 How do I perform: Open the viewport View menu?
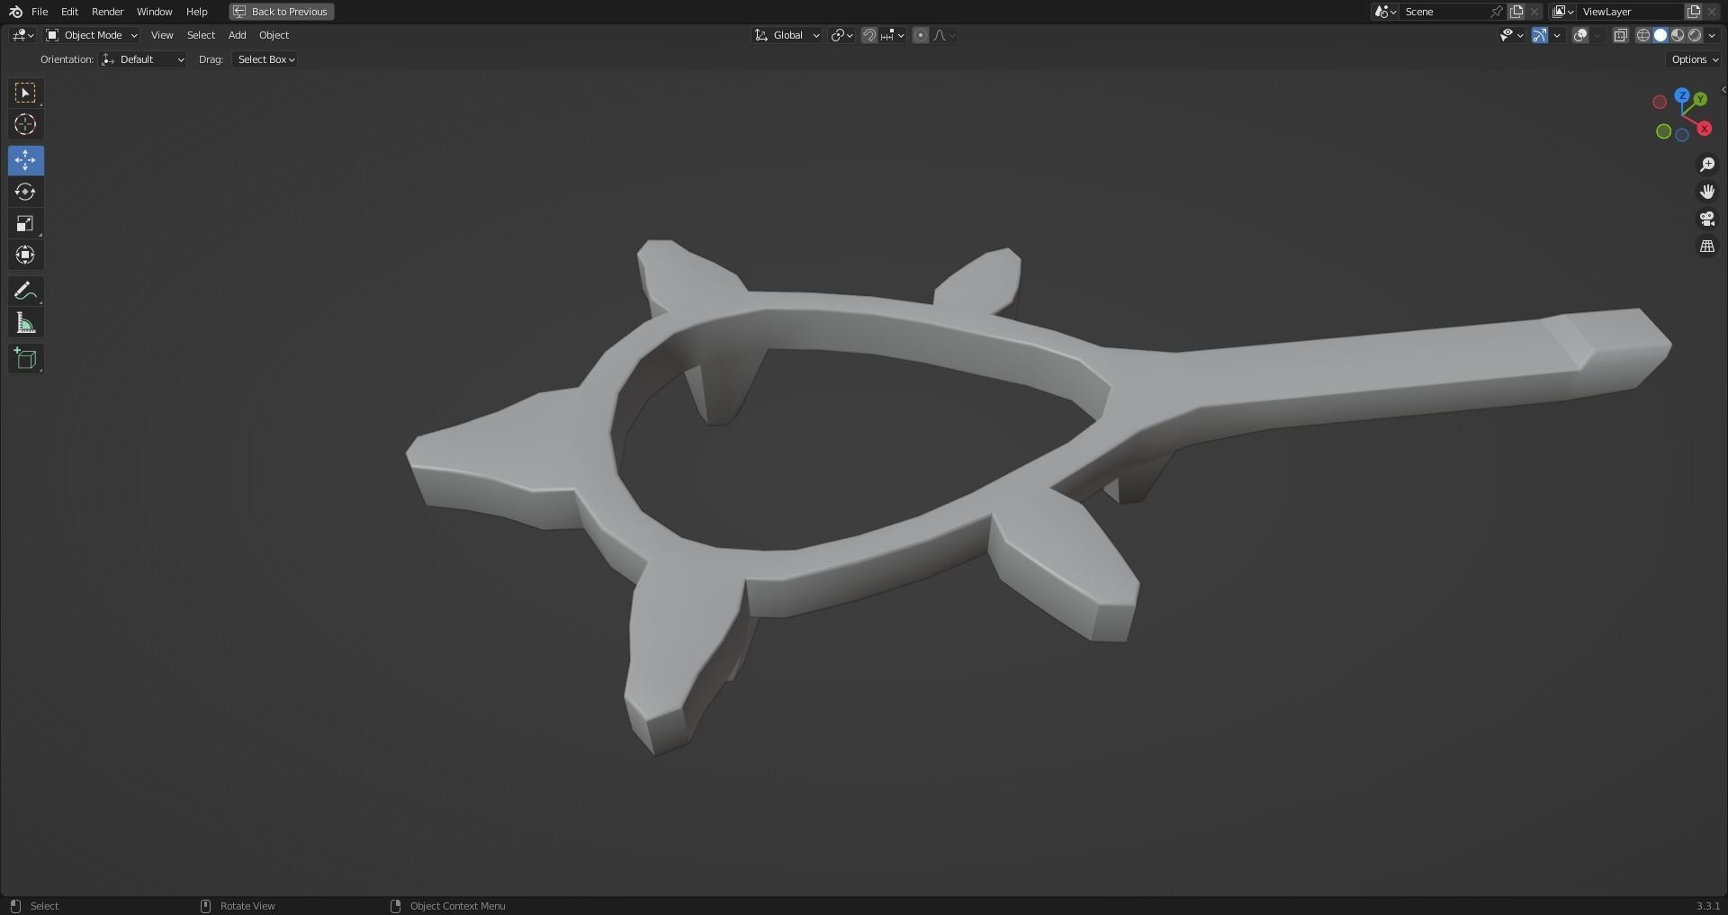point(162,35)
